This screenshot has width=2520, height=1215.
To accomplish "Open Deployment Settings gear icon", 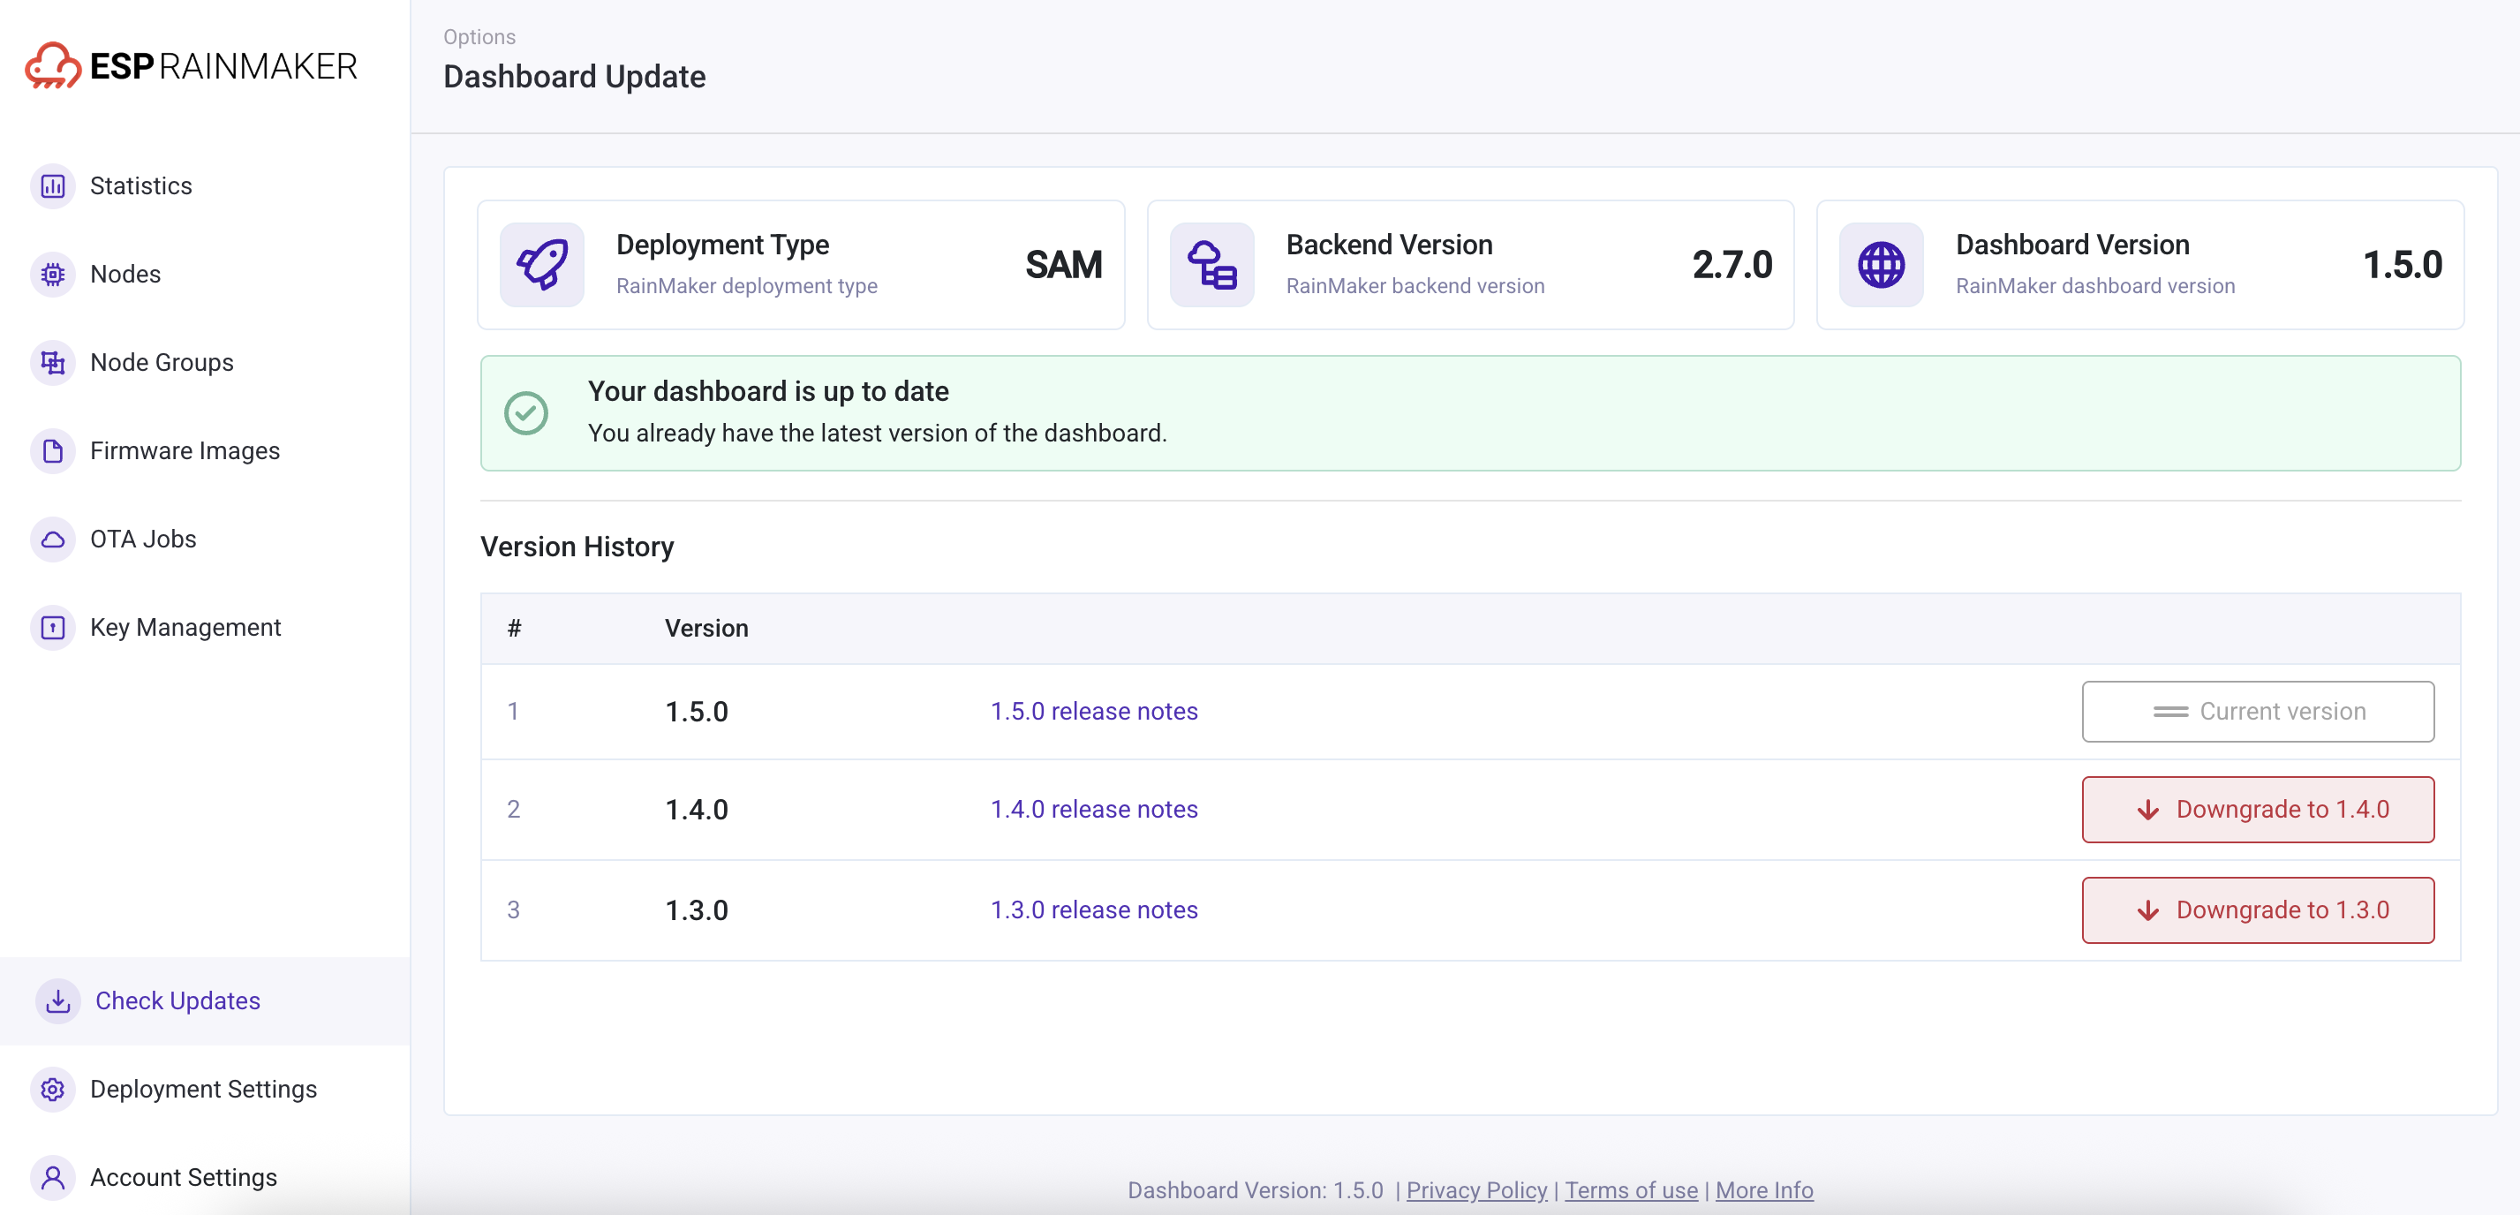I will point(52,1089).
